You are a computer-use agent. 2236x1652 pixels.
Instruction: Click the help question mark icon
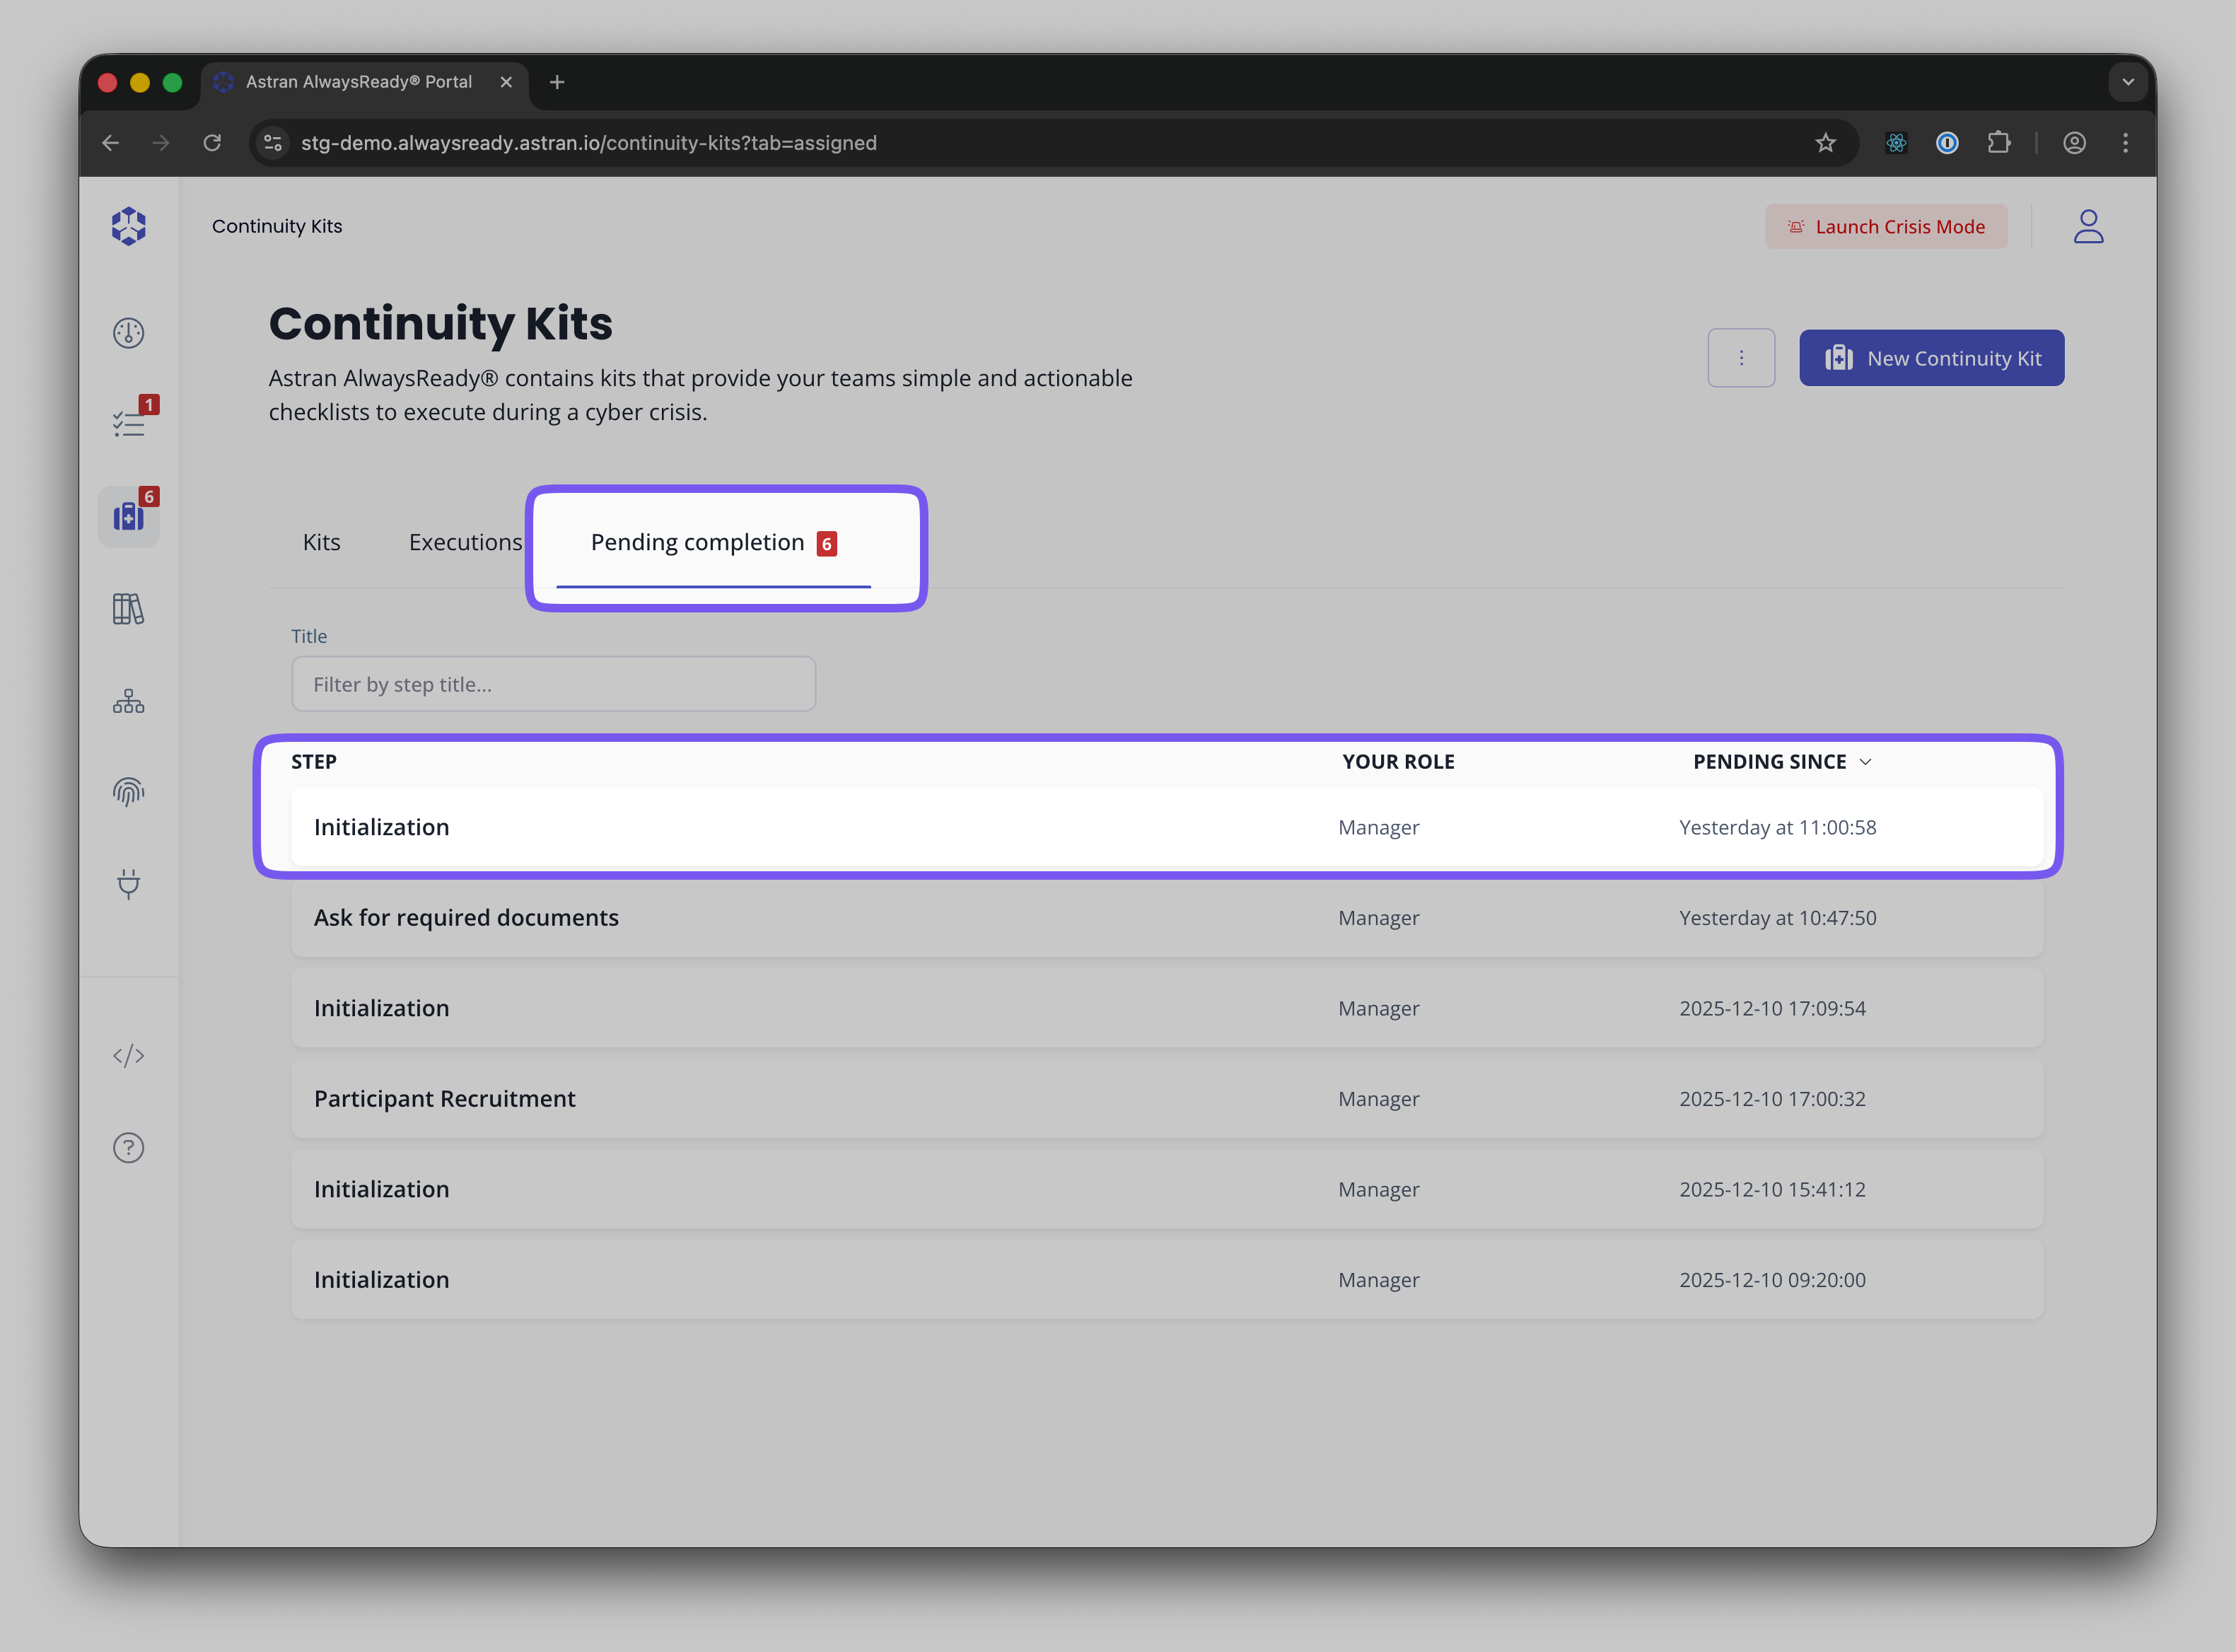pyautogui.click(x=128, y=1148)
